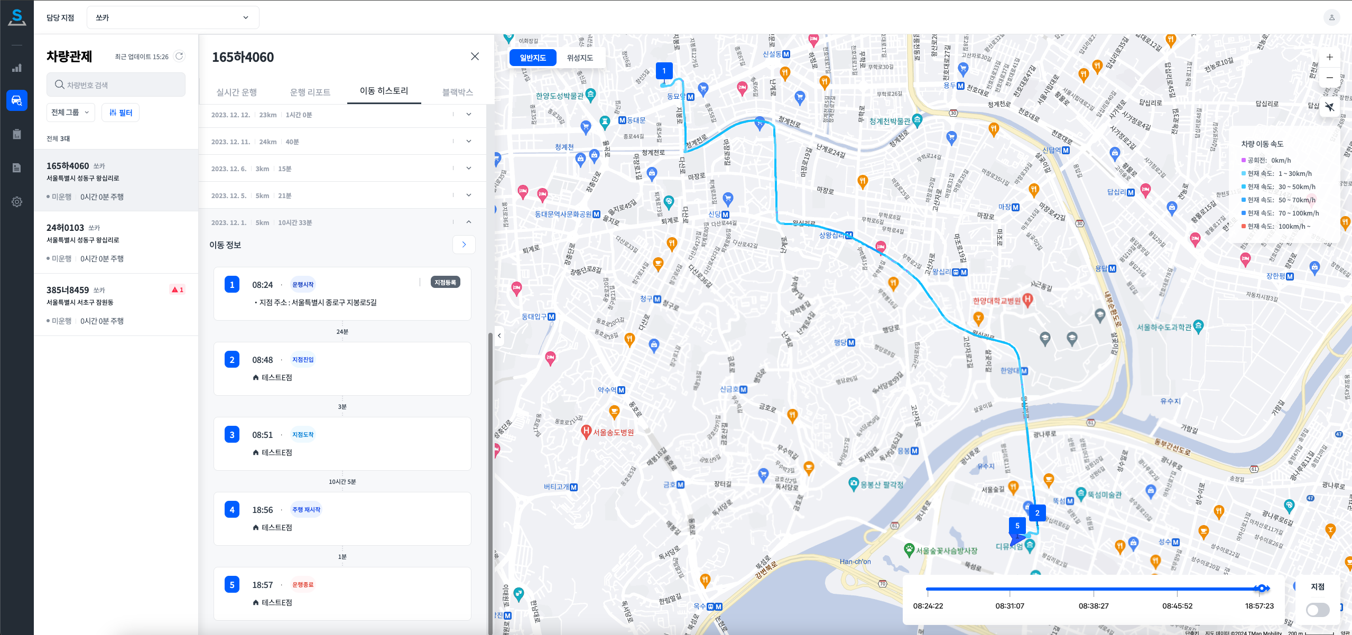
Task: Click the 한양도성박물관 map marker
Action: (591, 95)
